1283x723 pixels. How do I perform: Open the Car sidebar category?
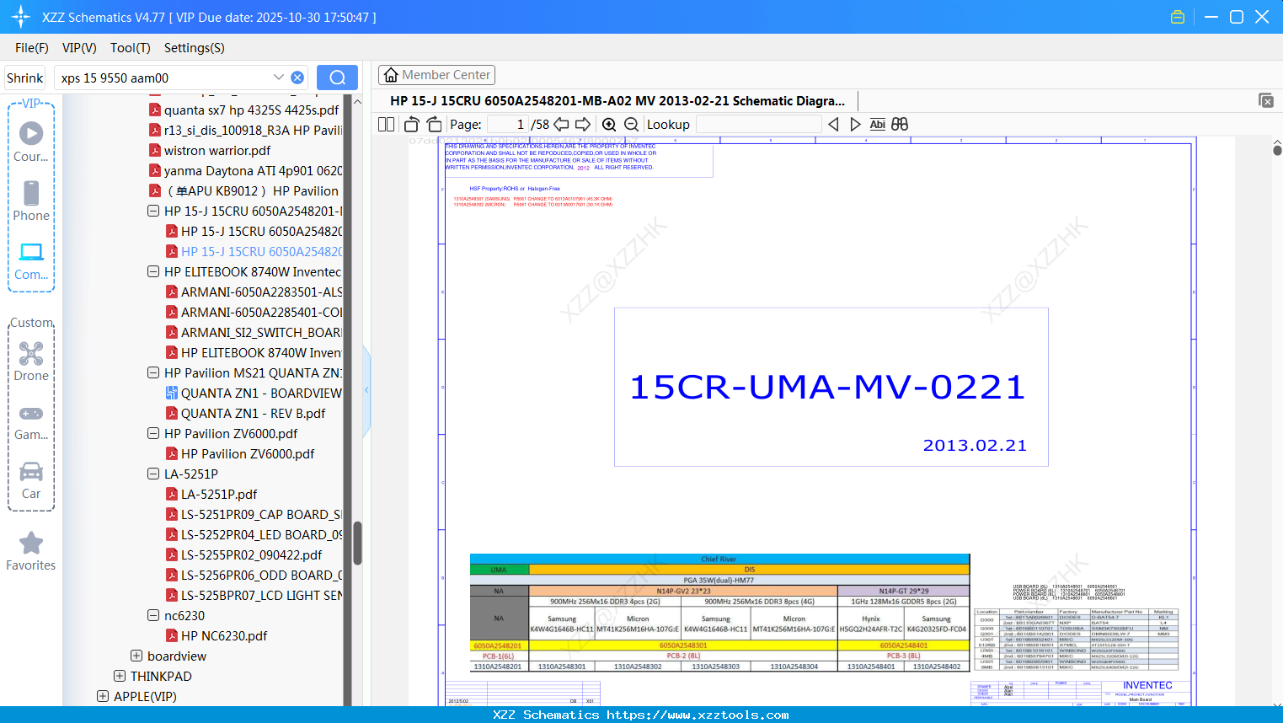(31, 479)
